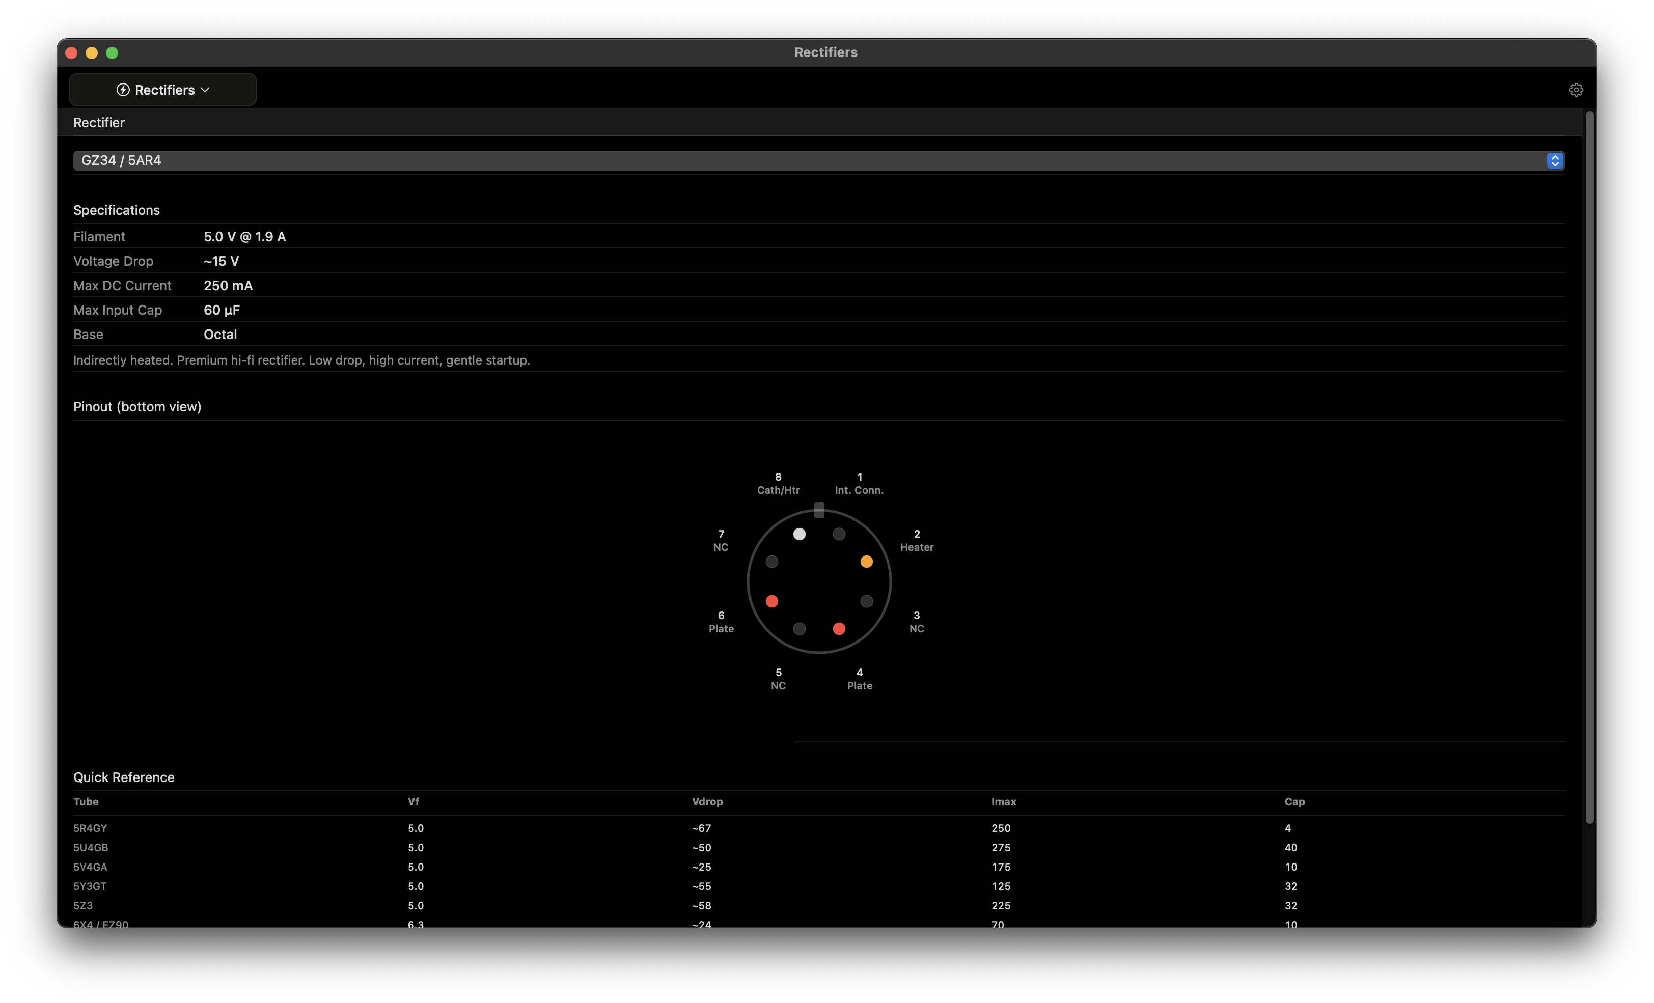
Task: Click the Vdrop column header
Action: click(x=707, y=802)
